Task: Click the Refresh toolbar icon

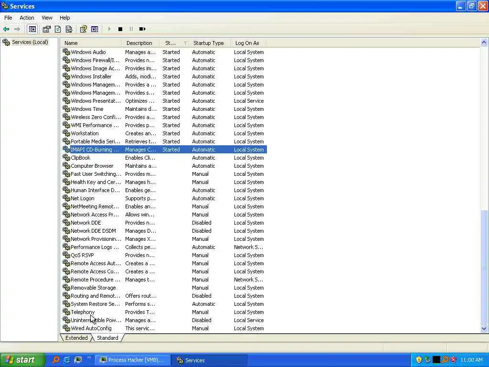Action: [x=58, y=29]
